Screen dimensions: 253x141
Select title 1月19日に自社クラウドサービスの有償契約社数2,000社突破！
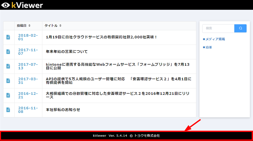(x=101, y=37)
